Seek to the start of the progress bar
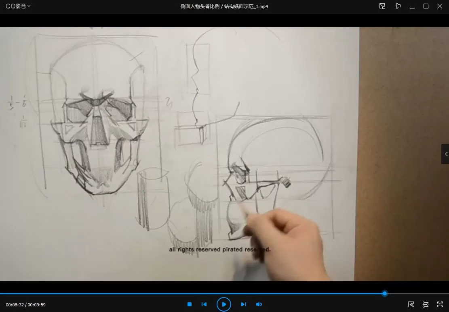This screenshot has height=312, width=449. click(x=1, y=293)
